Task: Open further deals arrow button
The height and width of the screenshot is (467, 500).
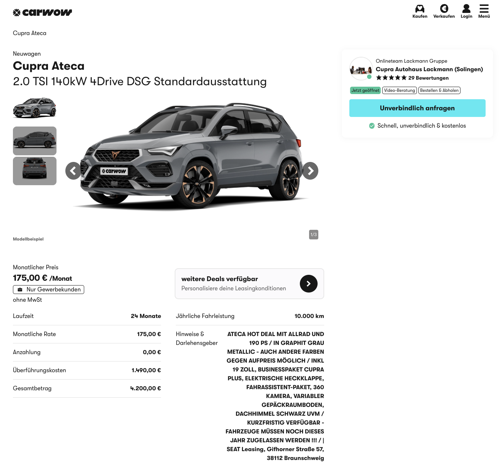Action: (x=309, y=284)
